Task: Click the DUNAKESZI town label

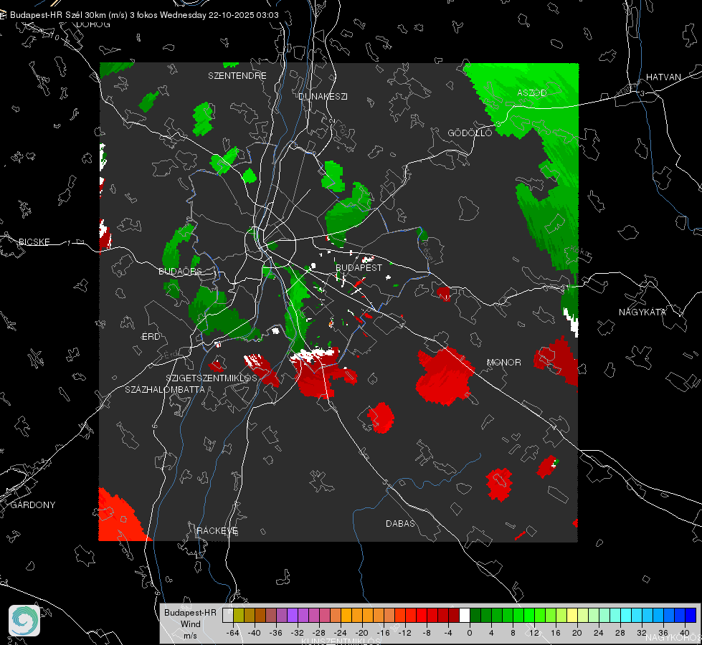Action: [323, 96]
